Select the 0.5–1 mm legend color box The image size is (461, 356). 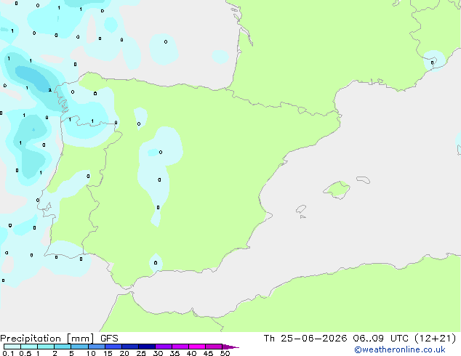click(29, 347)
